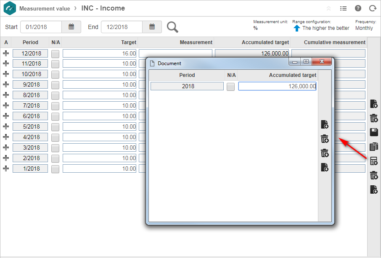Click the copy documents icon in right sidebar
Screen dimensions: 381x258
[374, 147]
